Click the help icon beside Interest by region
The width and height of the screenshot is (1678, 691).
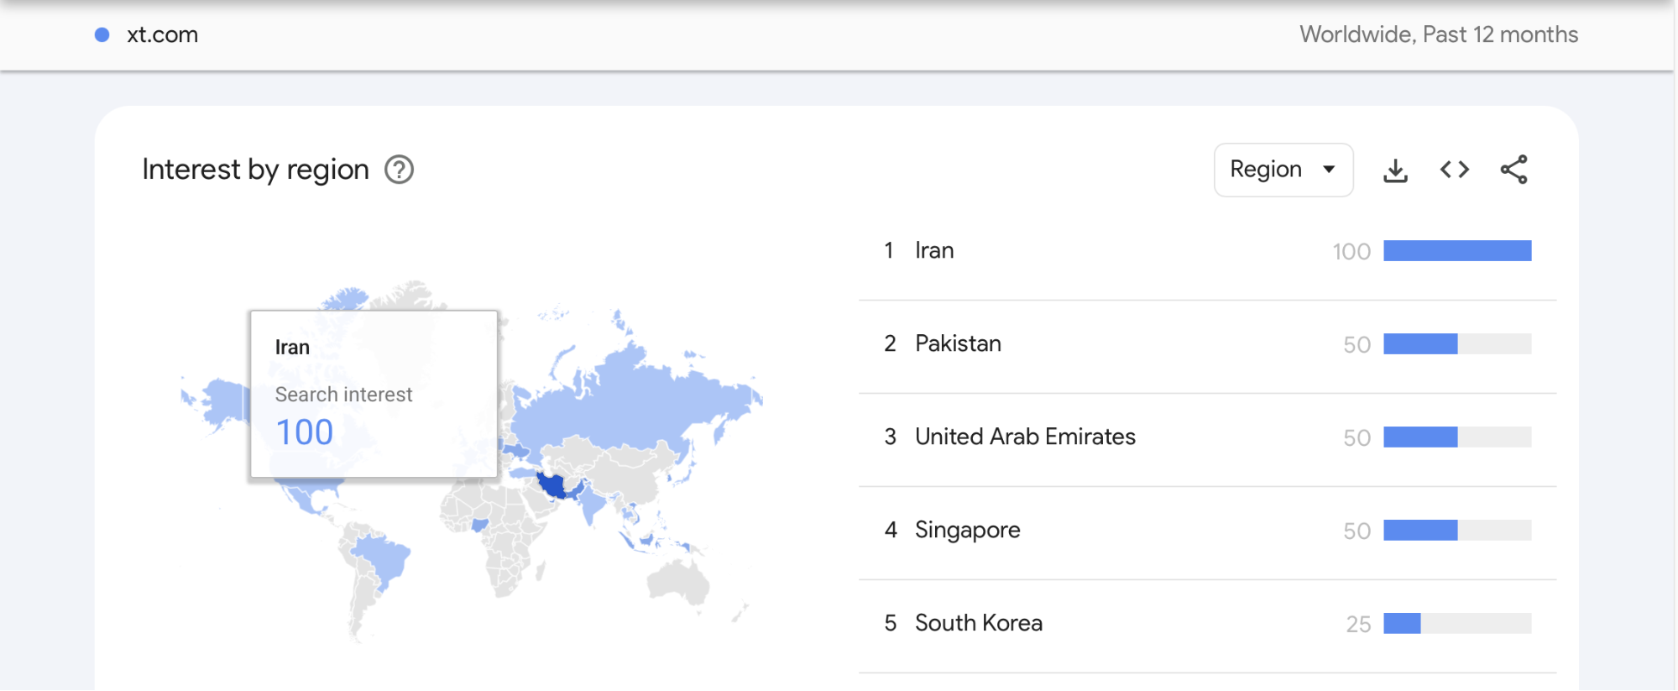[399, 170]
